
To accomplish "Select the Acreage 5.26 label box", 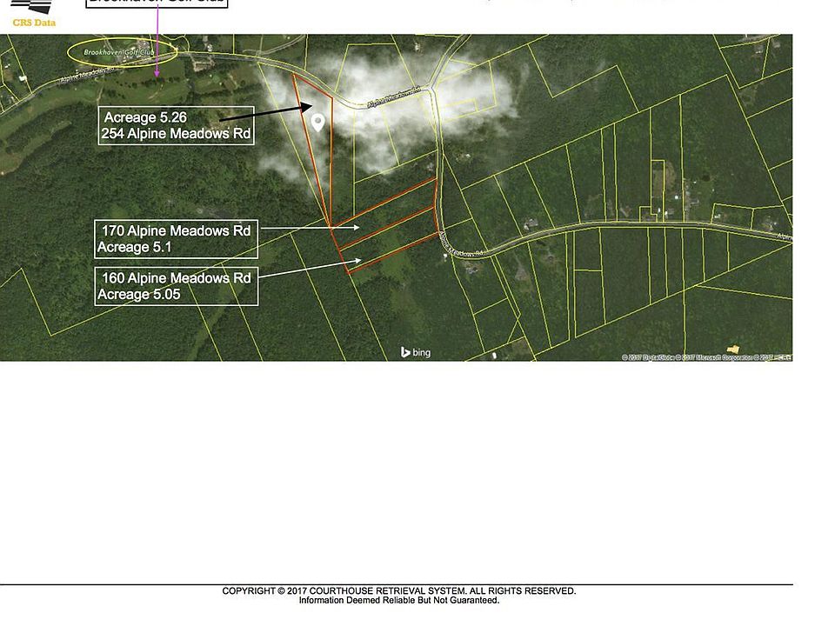I will click(176, 125).
